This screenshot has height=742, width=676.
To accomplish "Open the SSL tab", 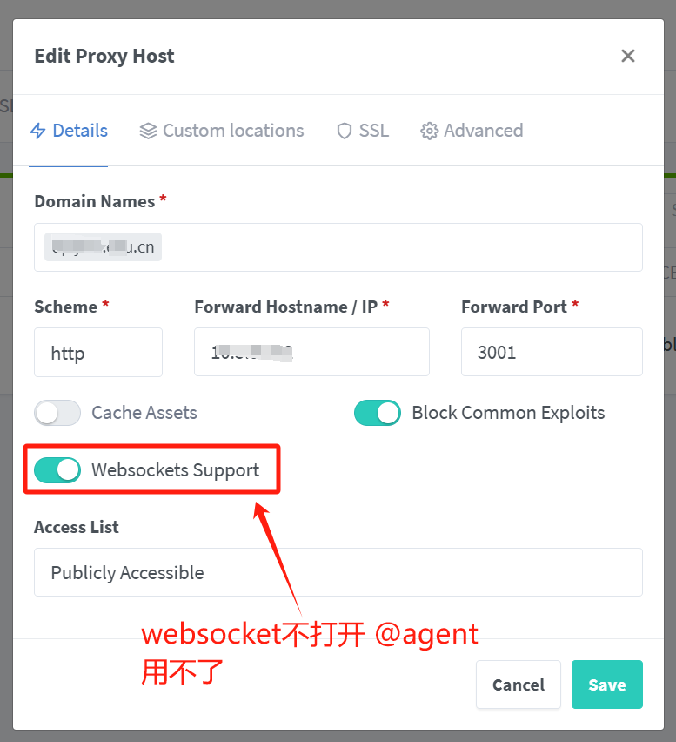I will coord(363,131).
